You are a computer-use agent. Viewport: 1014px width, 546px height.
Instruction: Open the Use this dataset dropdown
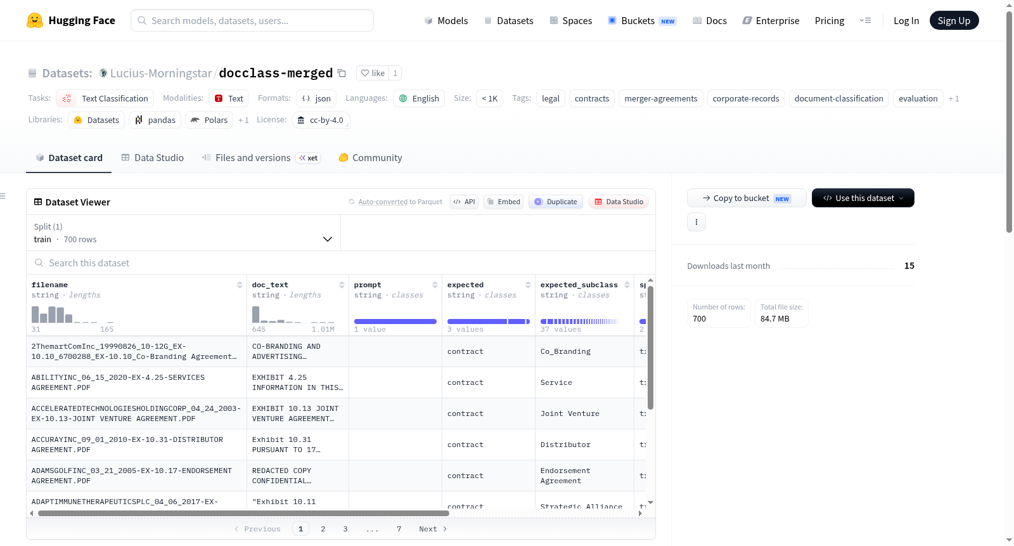coord(863,198)
